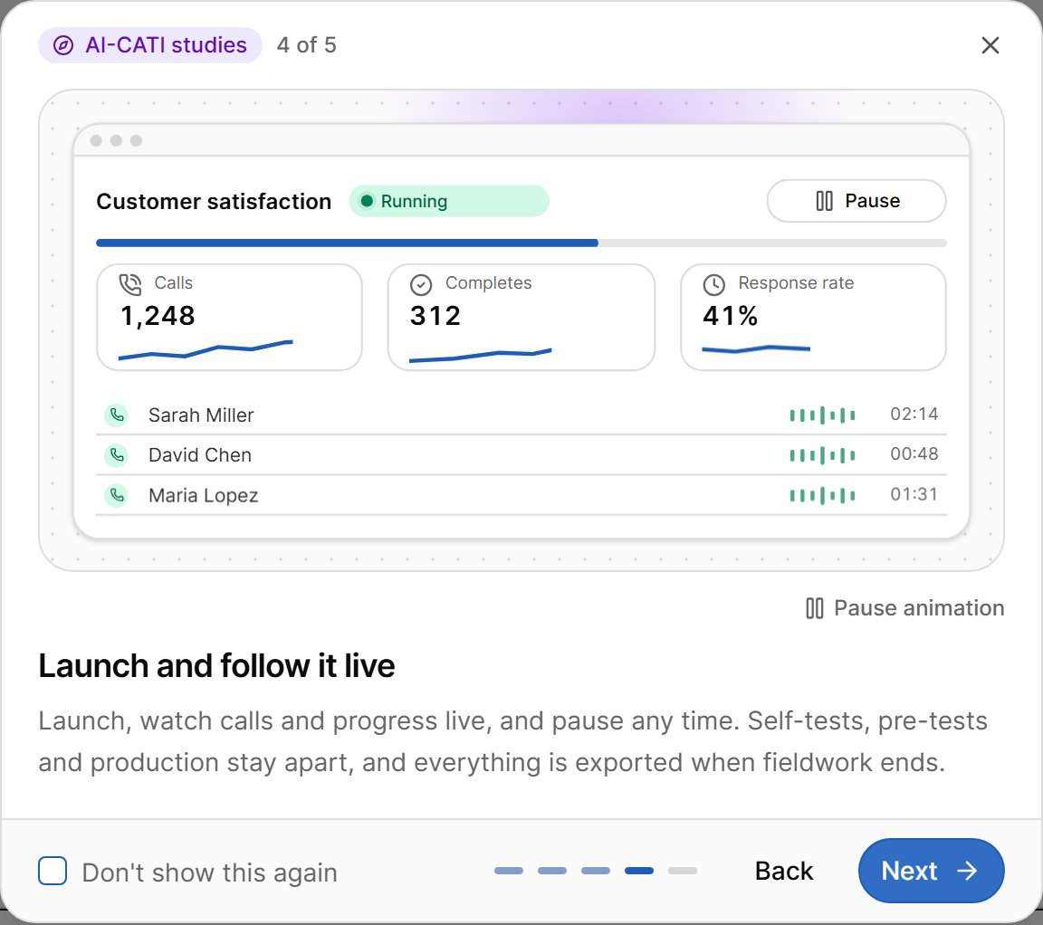
Task: Click the Launch and follow it live heading
Action: pos(217,665)
